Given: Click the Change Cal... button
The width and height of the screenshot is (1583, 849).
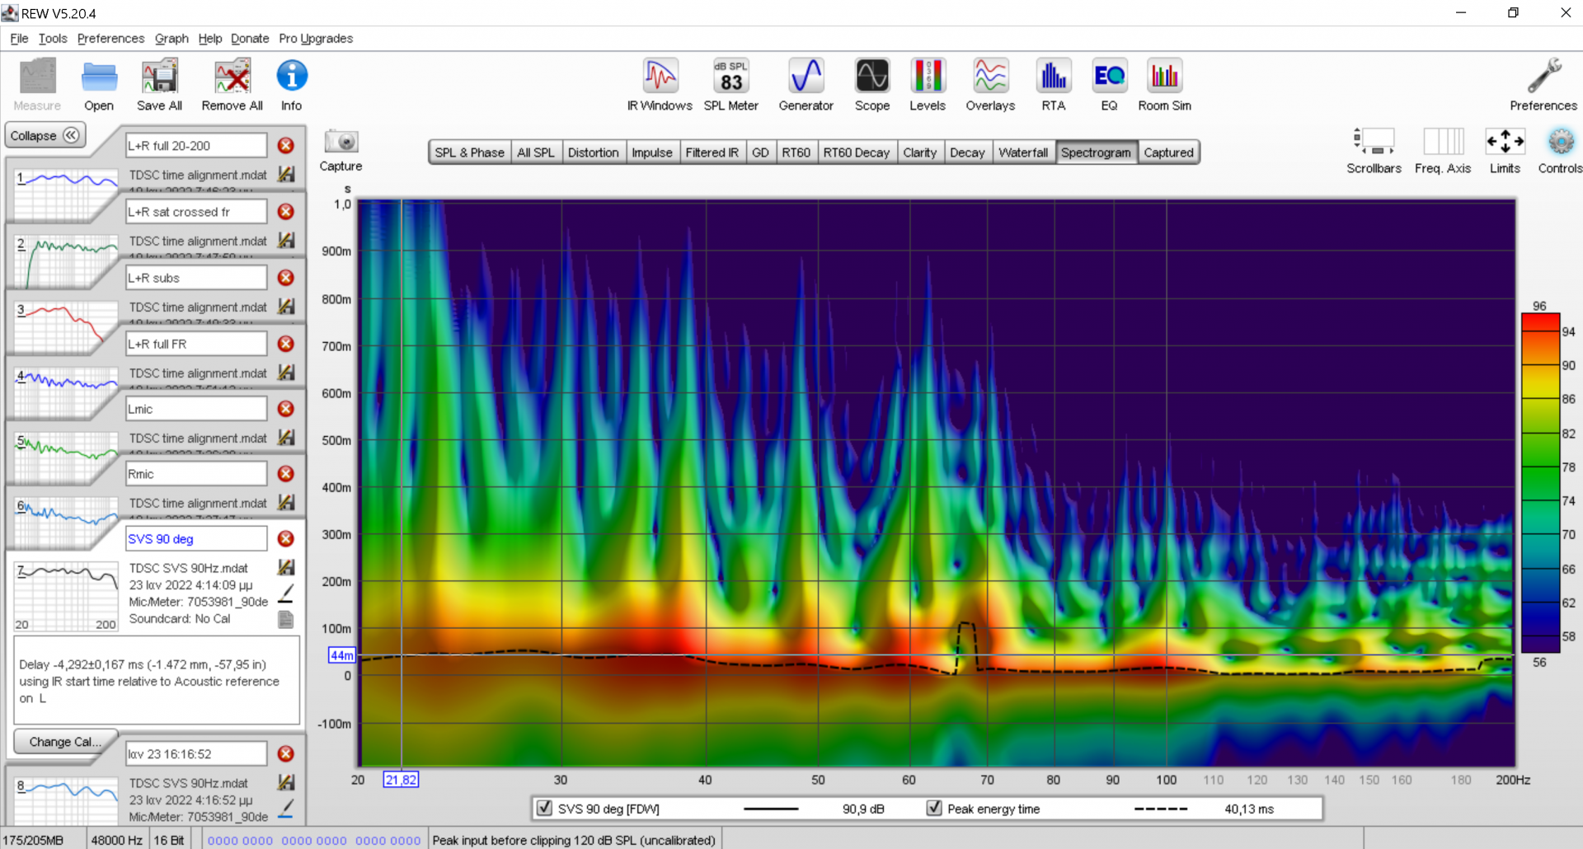Looking at the screenshot, I should (64, 742).
